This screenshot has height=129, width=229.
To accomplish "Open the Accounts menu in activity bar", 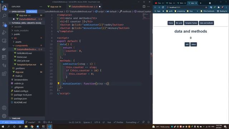I will [x=4, y=108].
